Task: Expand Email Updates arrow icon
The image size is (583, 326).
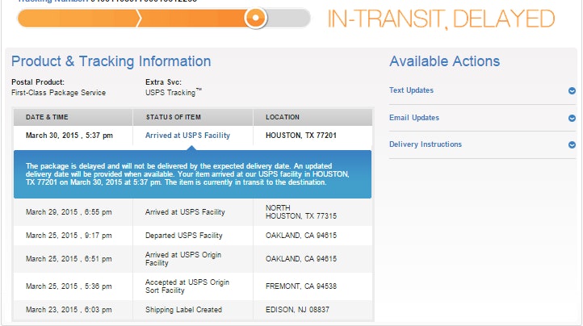Action: pyautogui.click(x=572, y=118)
